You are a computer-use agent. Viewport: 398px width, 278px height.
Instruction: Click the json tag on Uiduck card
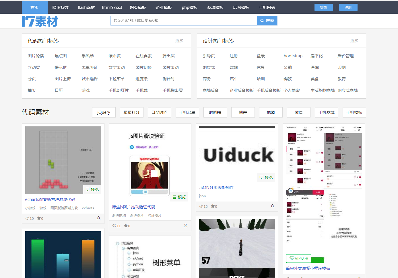pyautogui.click(x=202, y=196)
